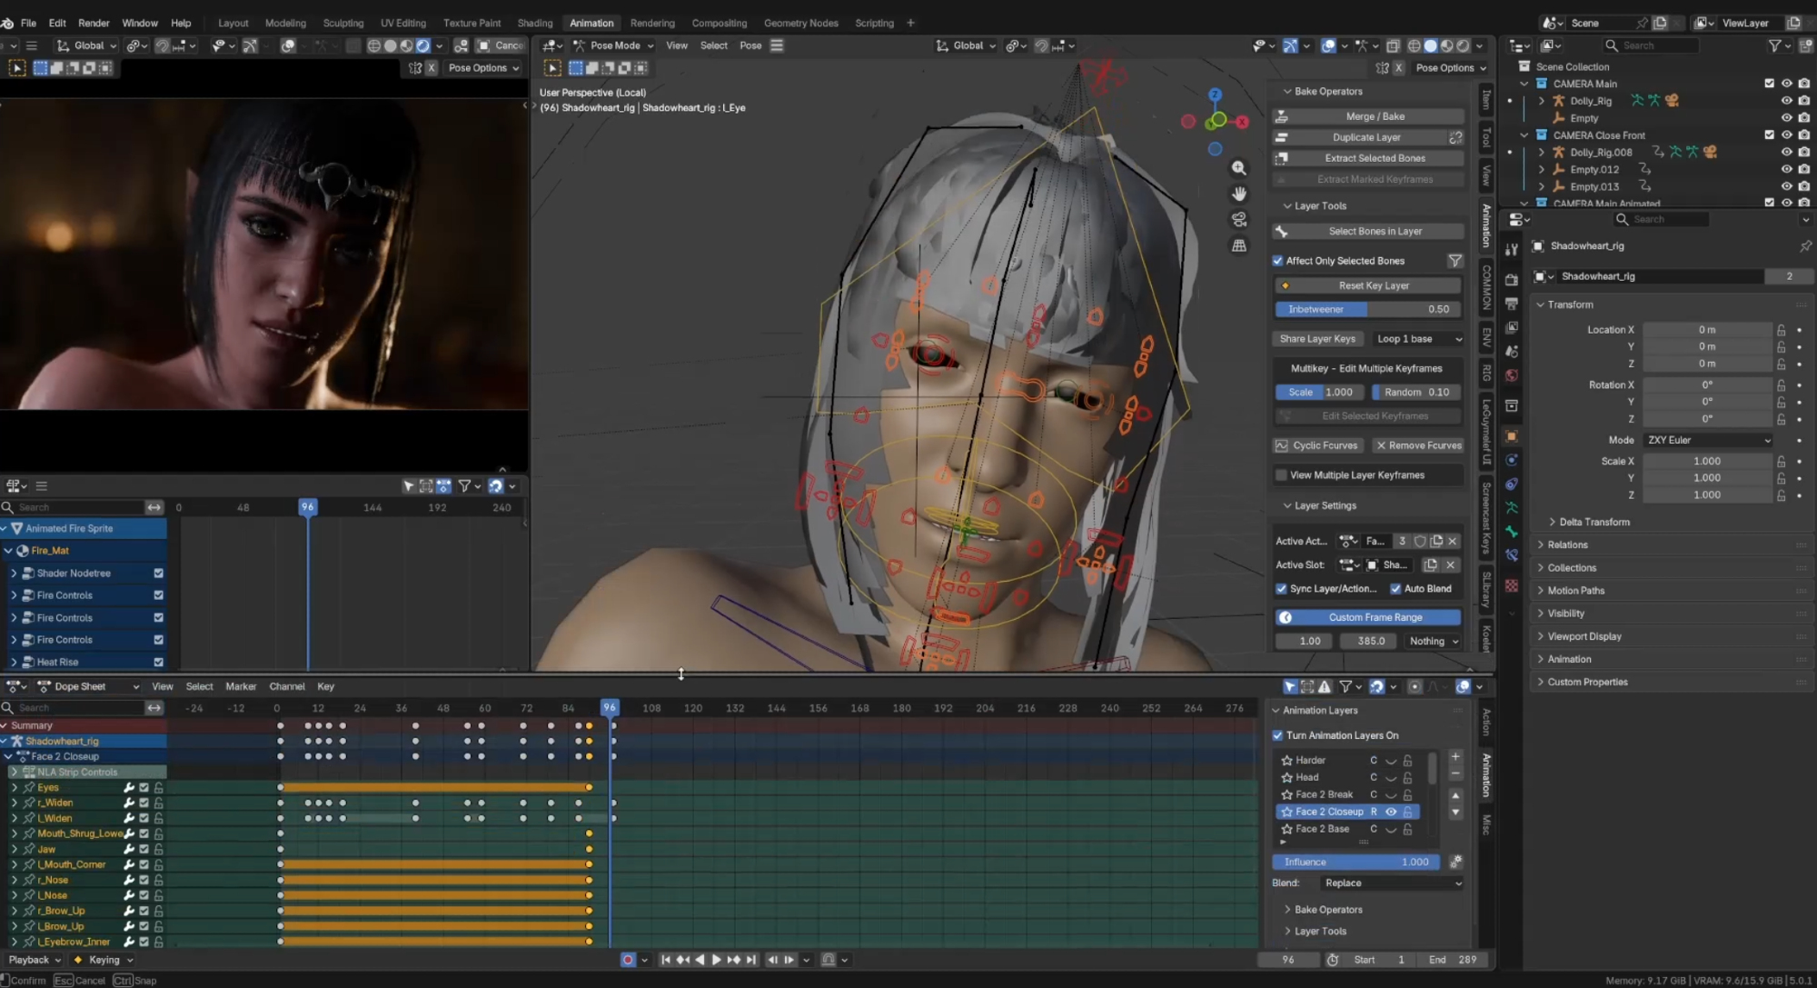
Task: Click the Custom Frame Range button
Action: point(1375,617)
